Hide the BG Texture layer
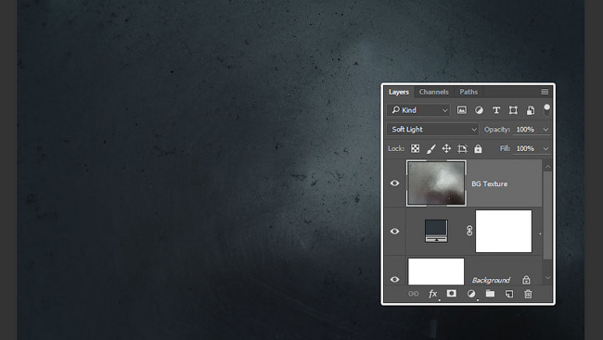Viewport: 603px width, 340px height. tap(394, 183)
